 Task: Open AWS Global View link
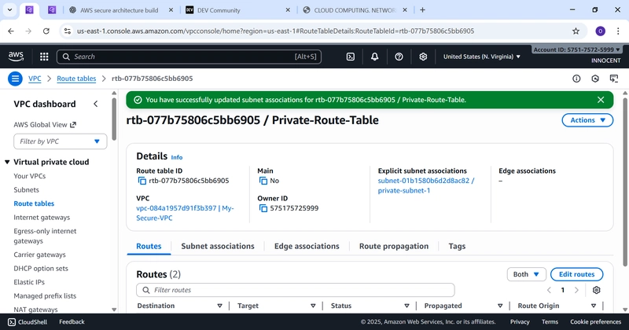[x=45, y=125]
